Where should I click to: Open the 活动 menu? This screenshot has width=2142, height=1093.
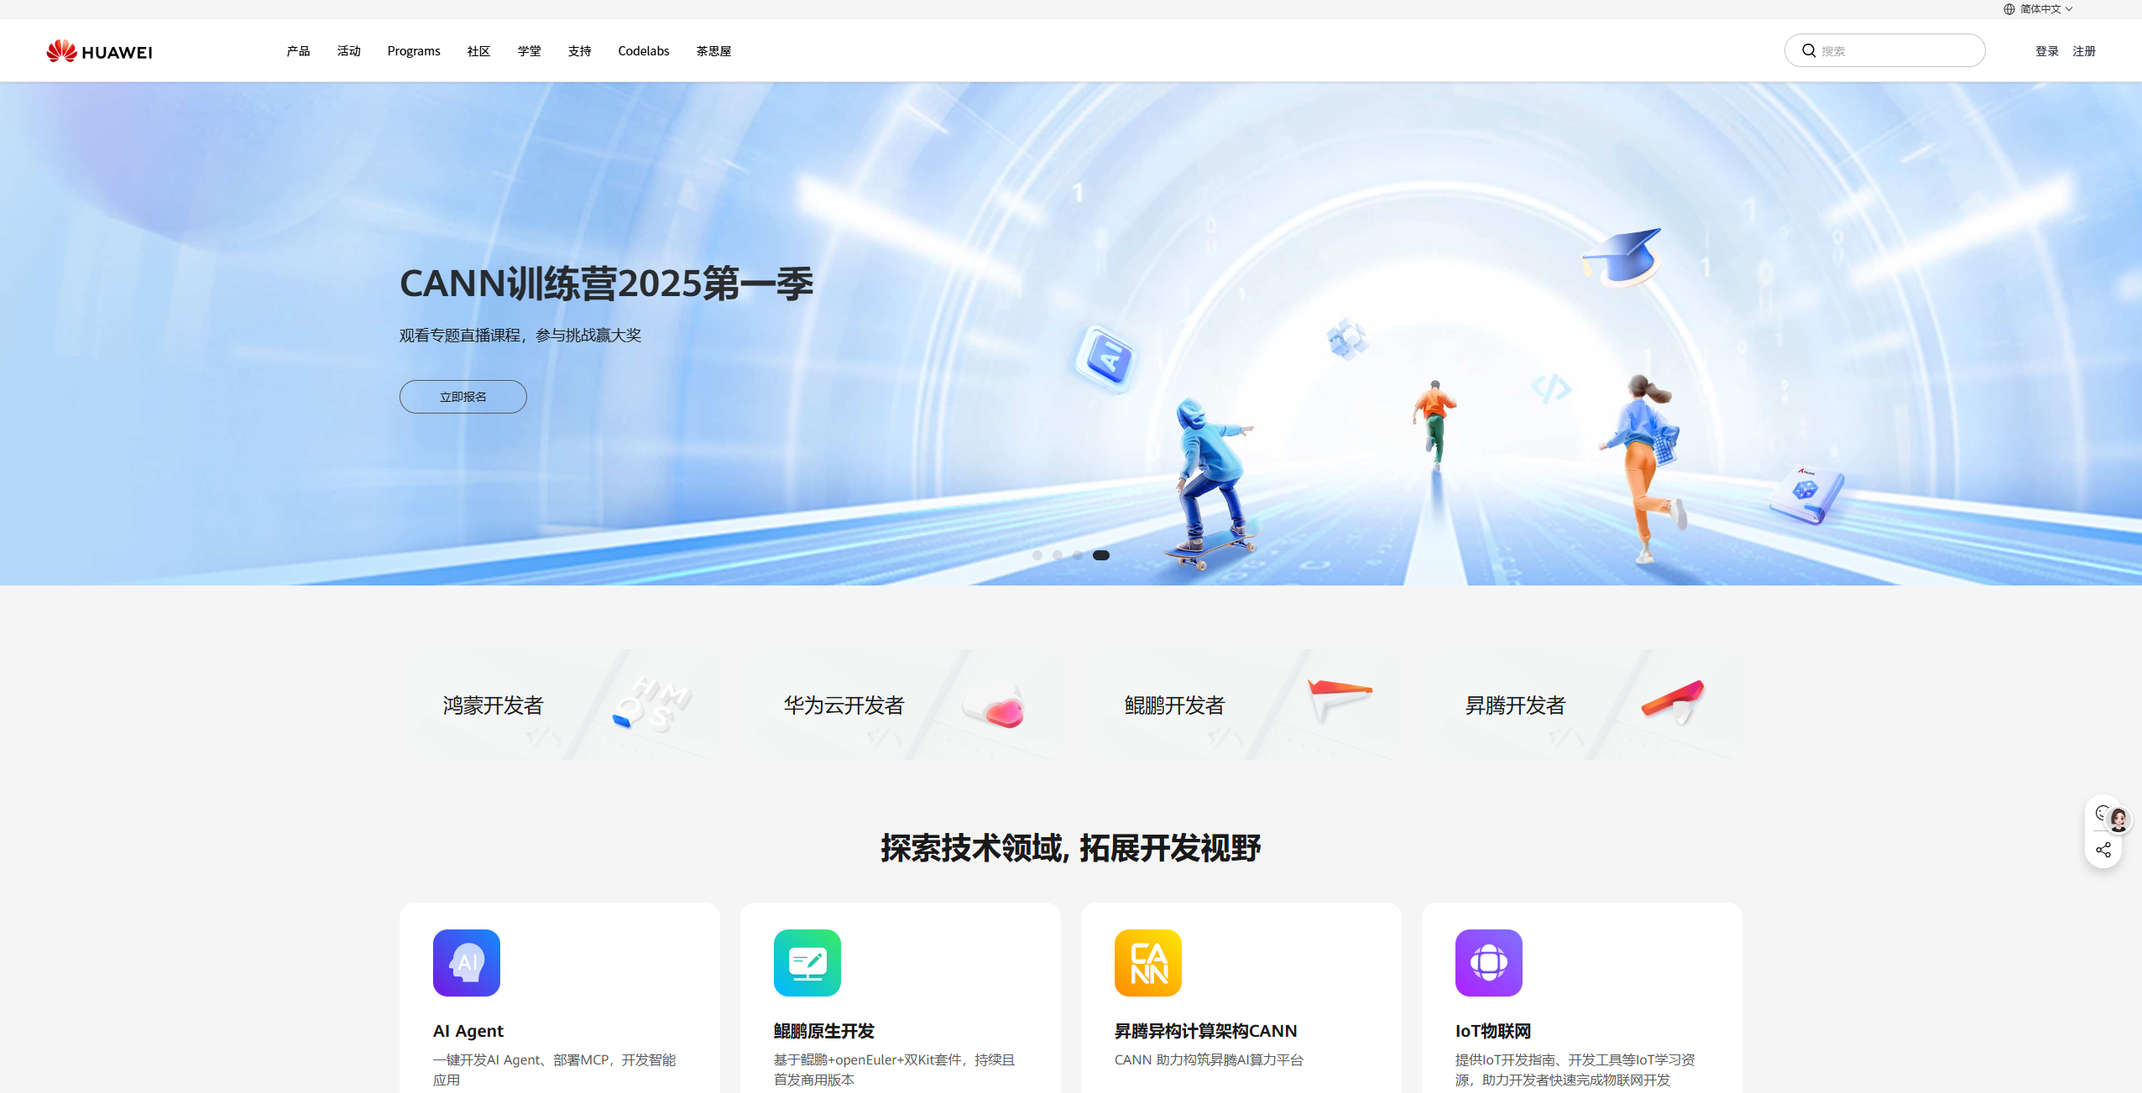(x=349, y=51)
